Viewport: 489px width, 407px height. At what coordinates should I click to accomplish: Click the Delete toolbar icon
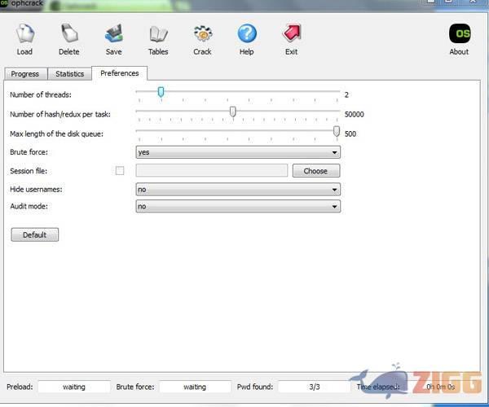69,38
